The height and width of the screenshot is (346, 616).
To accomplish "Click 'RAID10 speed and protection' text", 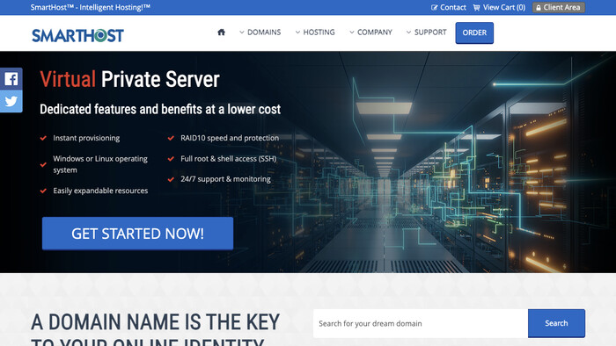I will 230,138.
